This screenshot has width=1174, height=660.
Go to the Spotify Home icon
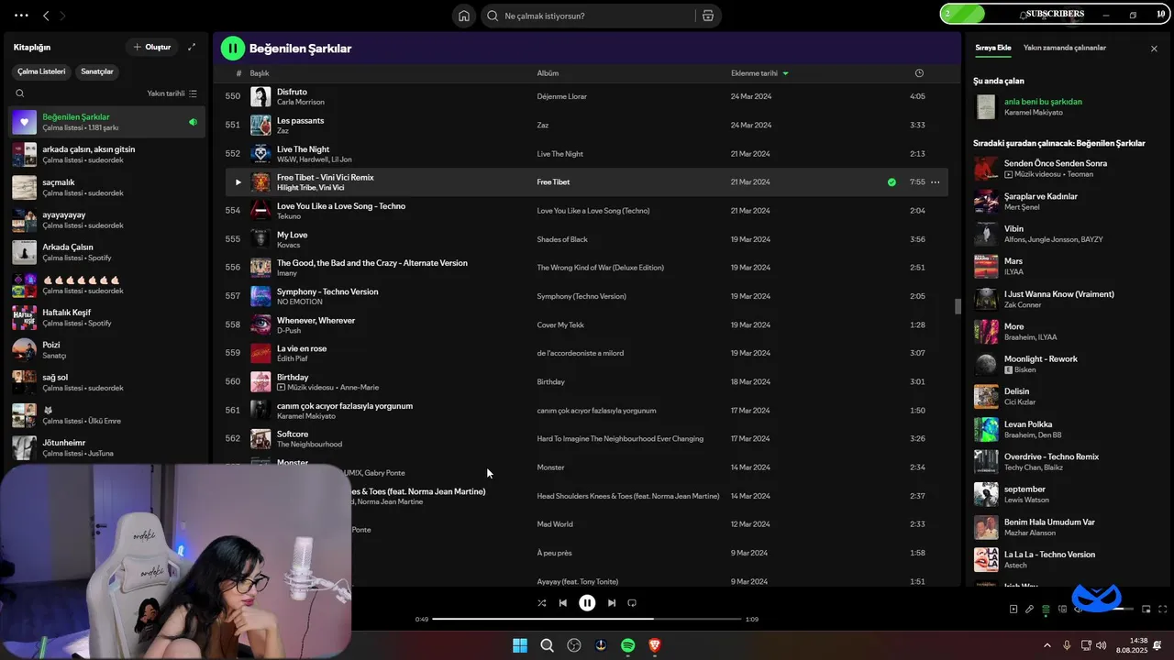point(464,16)
